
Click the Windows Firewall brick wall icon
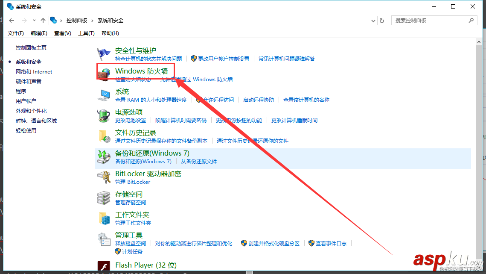coord(104,74)
